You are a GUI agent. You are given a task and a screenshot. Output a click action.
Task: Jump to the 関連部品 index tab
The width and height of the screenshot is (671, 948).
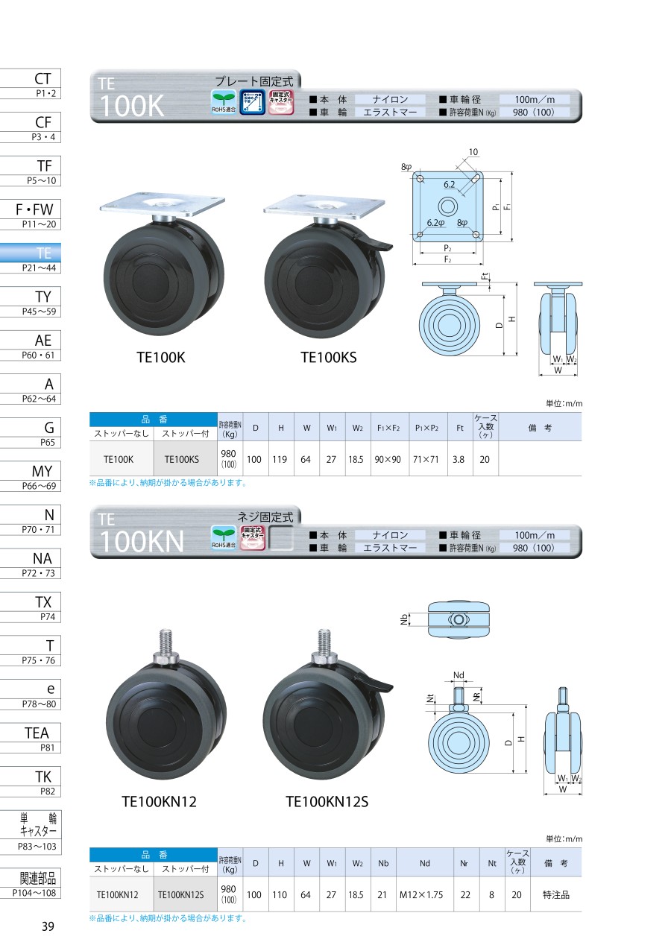click(42, 882)
